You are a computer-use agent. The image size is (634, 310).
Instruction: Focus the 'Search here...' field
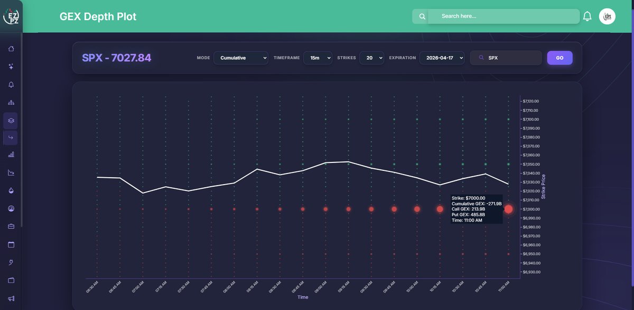click(x=503, y=16)
